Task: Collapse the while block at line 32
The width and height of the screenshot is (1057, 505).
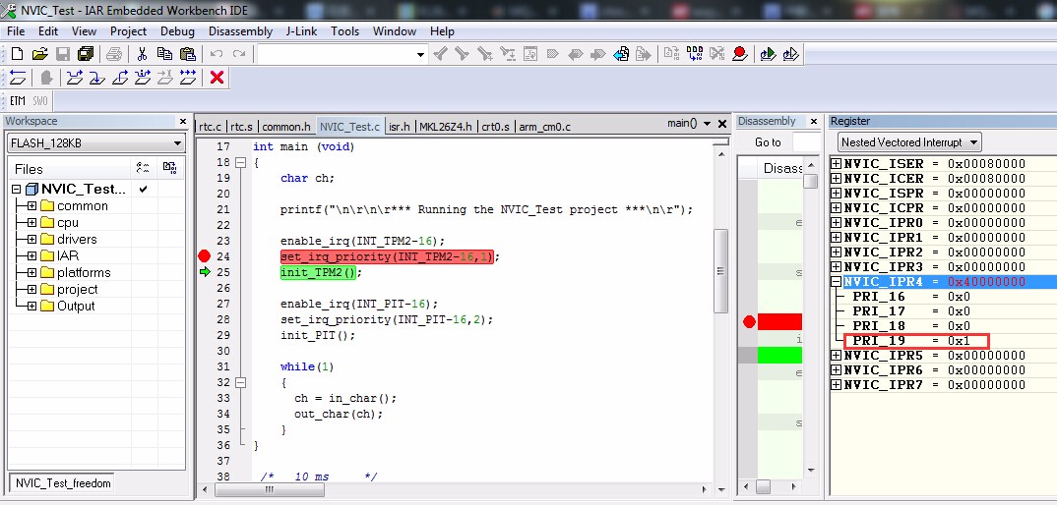Action: click(241, 382)
